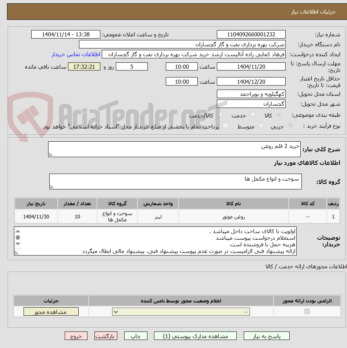Select the کالا radio button
347x348 pixels.
click(279, 115)
